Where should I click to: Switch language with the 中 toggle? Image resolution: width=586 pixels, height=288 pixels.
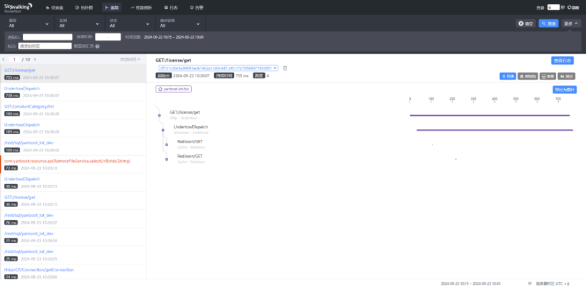(529, 284)
